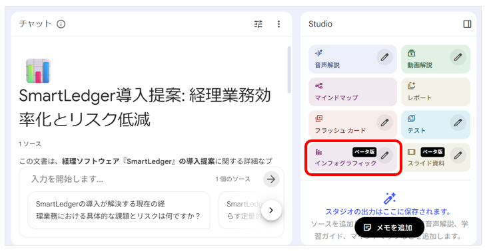The height and width of the screenshot is (251, 487).
Task: Click the マインドマップ node icon
Action: pyautogui.click(x=318, y=86)
